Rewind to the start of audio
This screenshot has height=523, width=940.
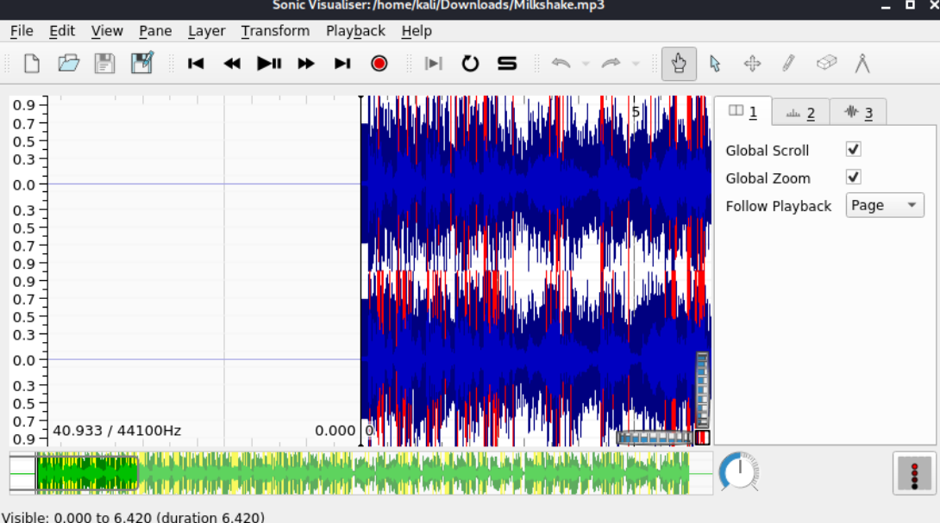point(196,64)
